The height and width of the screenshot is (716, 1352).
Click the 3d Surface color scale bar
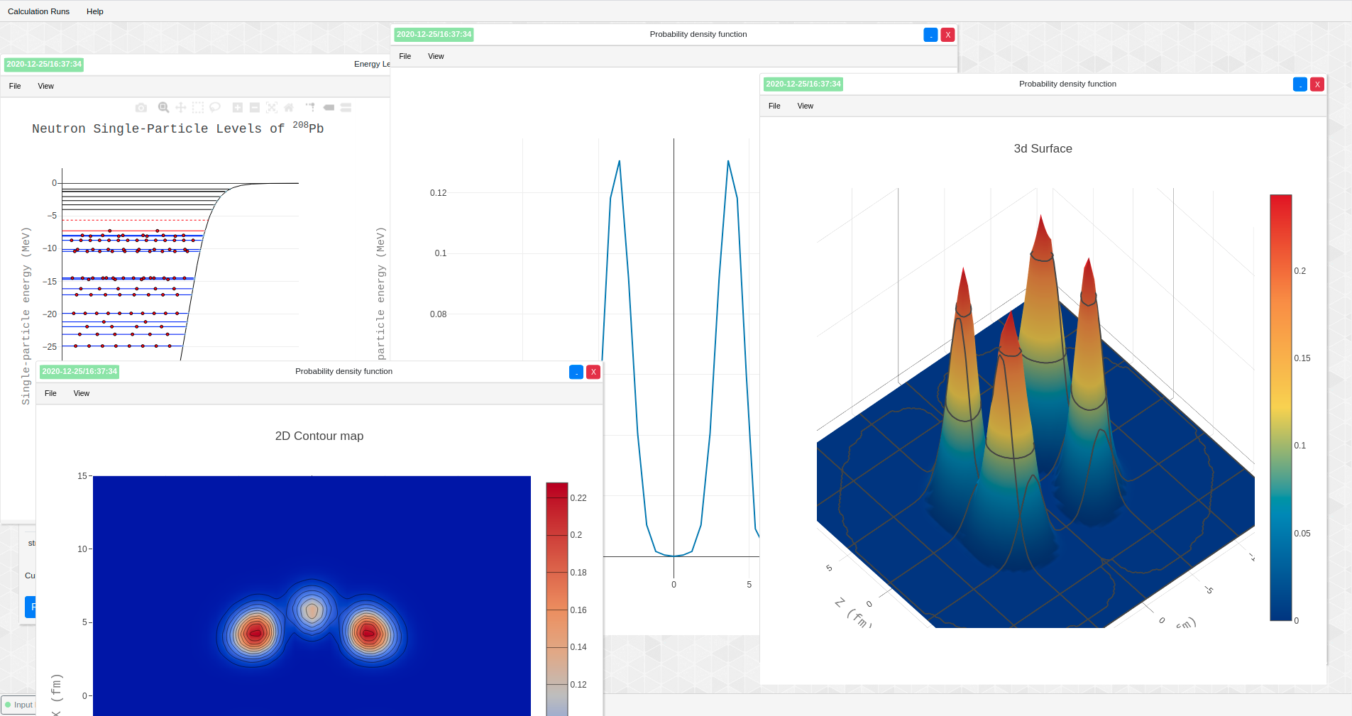[x=1280, y=407]
